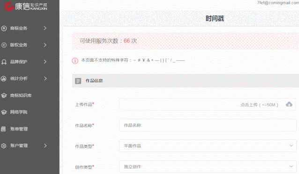Click the trademark knowledge base icon
The width and height of the screenshot is (299, 174).
pos(4,95)
